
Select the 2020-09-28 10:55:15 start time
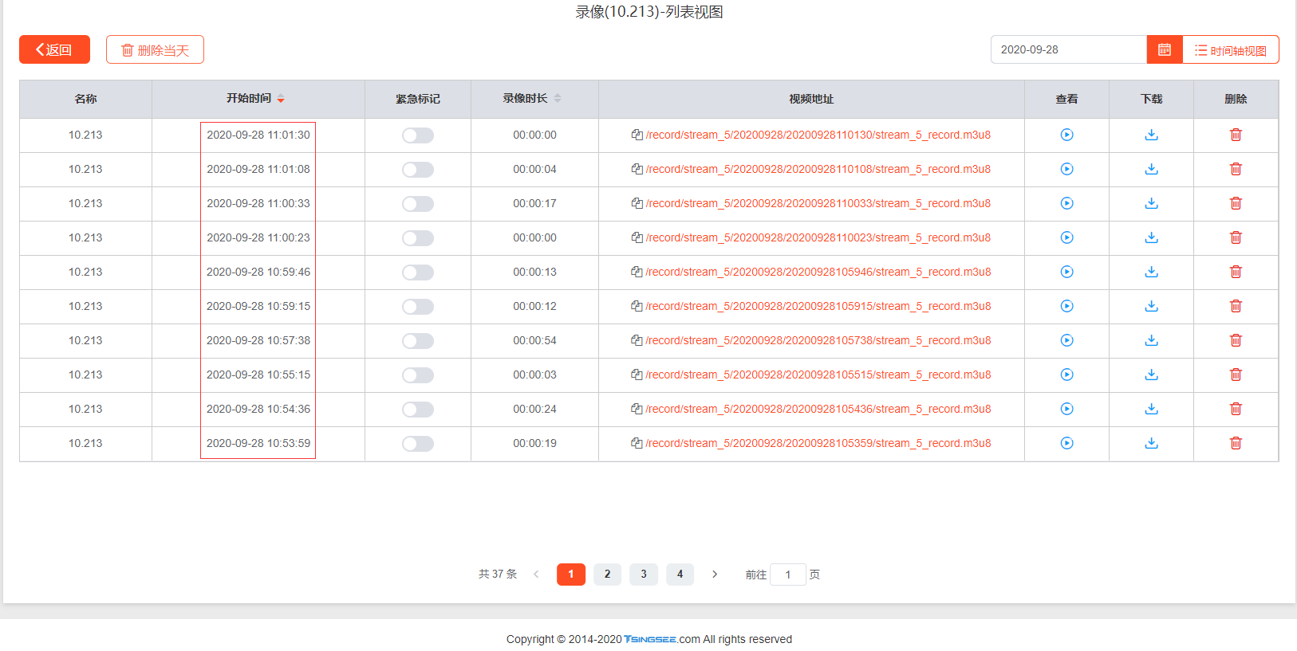[258, 375]
